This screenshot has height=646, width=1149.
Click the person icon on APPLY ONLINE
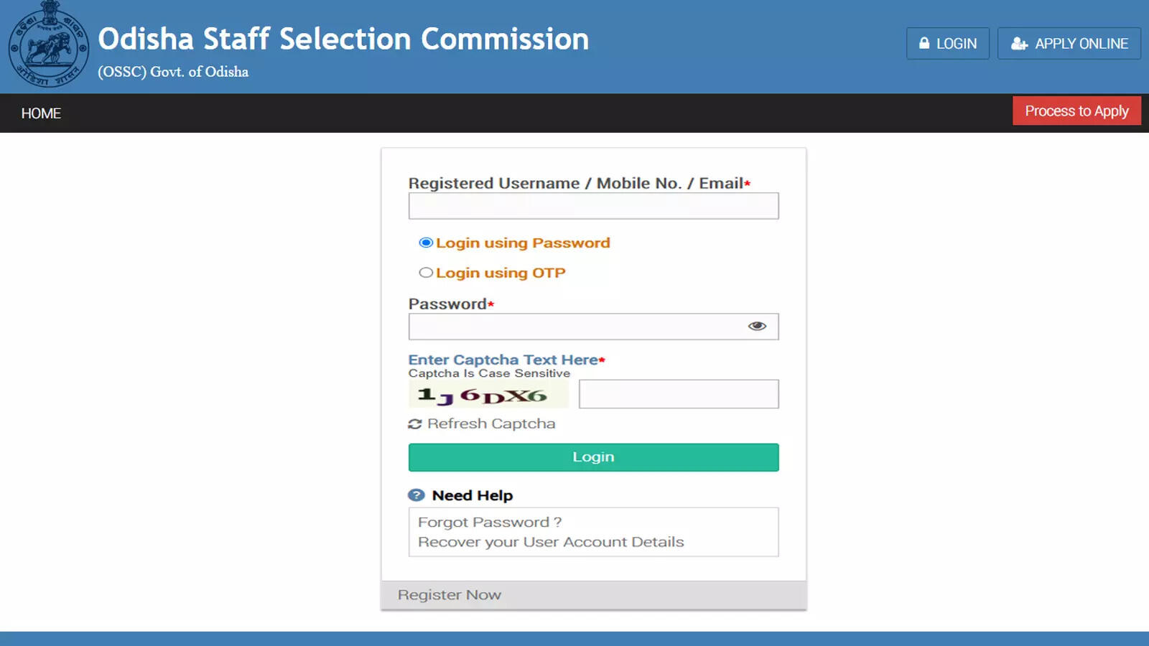click(1019, 44)
